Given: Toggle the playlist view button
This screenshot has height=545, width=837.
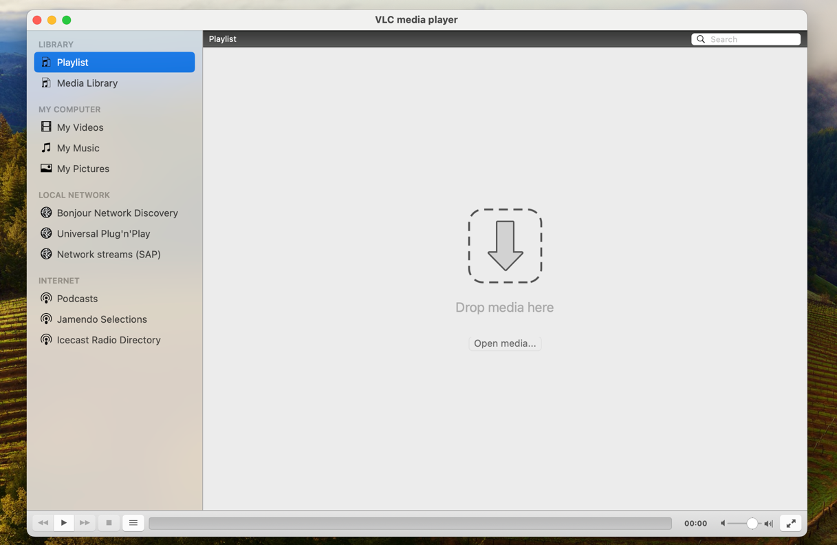Looking at the screenshot, I should [x=133, y=523].
